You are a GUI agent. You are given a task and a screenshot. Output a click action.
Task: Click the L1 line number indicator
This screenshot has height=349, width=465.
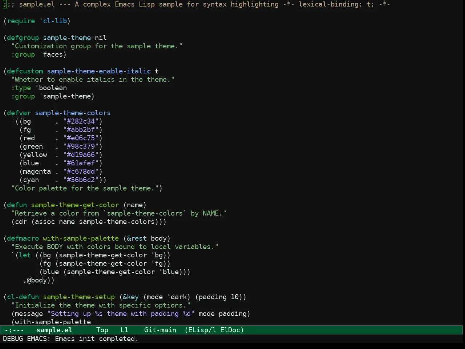(x=124, y=330)
